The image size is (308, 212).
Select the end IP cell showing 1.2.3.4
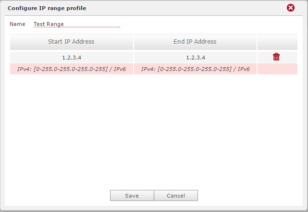coord(195,57)
